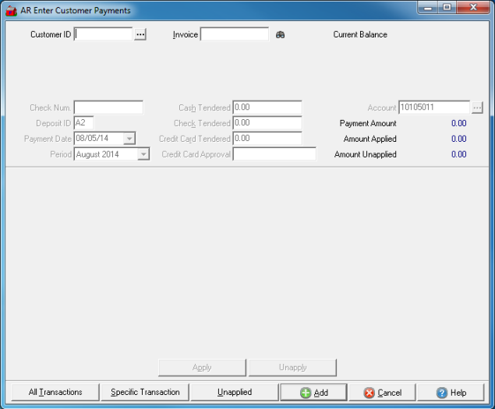
Task: Expand the Period August 2014 dropdown
Action: click(143, 154)
